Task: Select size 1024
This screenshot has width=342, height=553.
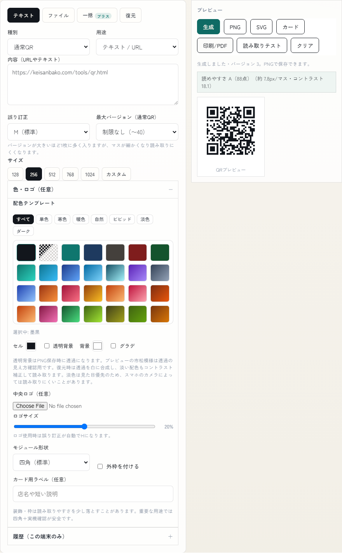Action: pyautogui.click(x=90, y=174)
